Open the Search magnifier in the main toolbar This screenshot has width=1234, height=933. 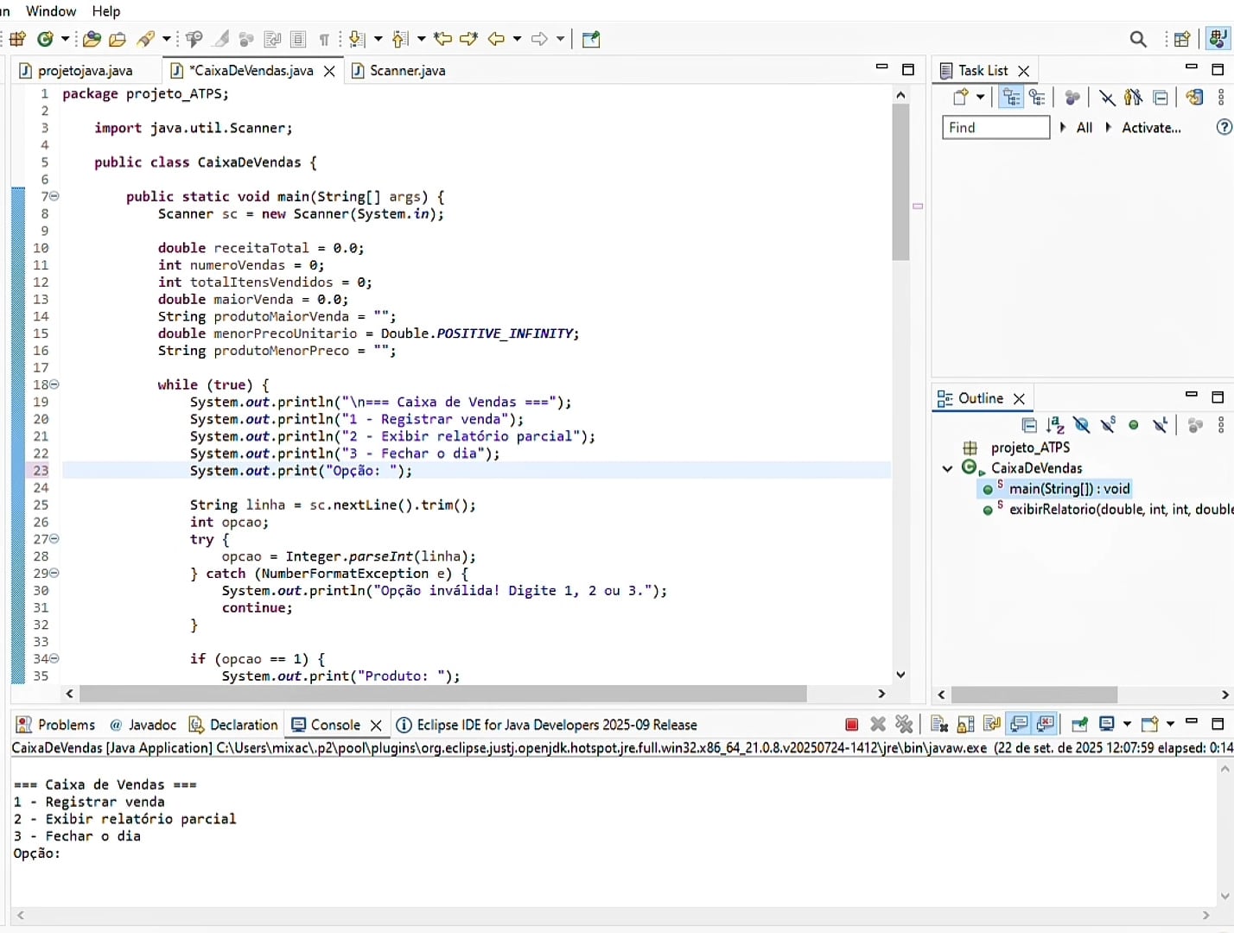coord(1138,39)
